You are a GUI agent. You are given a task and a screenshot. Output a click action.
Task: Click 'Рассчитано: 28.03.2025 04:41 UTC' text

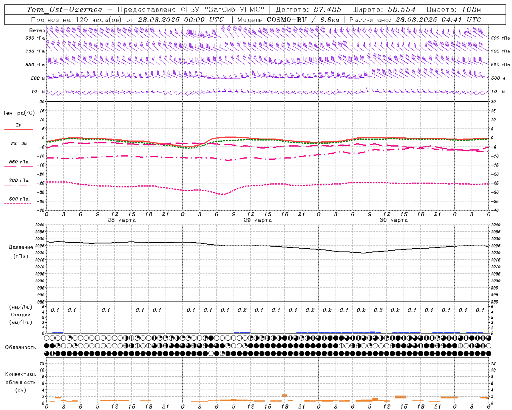click(x=415, y=20)
